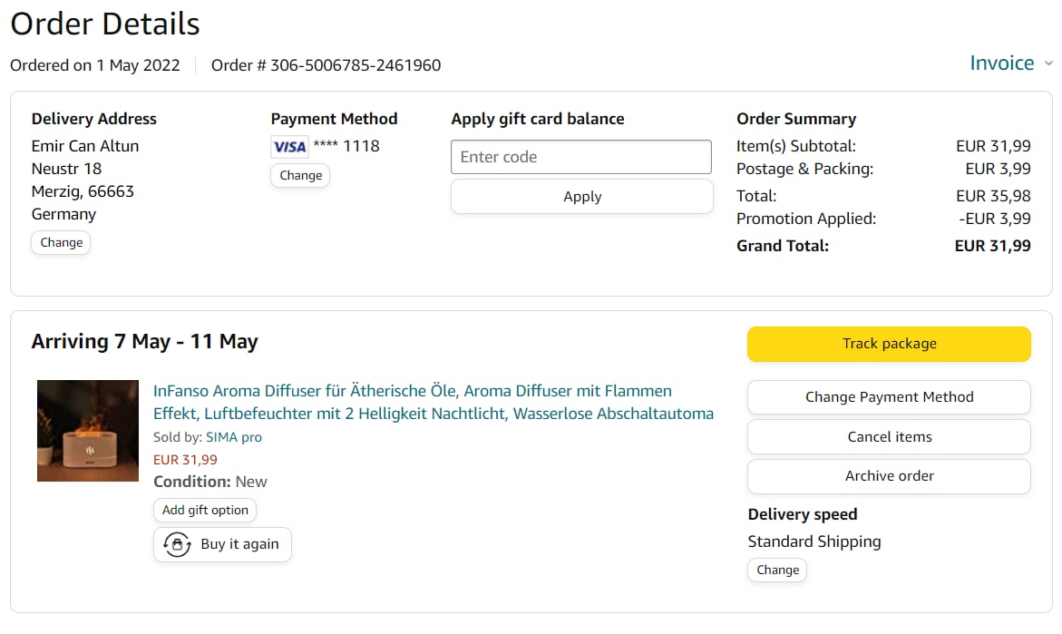The height and width of the screenshot is (634, 1062).
Task: Change the Visa payment method under Payment Method
Action: tap(300, 175)
